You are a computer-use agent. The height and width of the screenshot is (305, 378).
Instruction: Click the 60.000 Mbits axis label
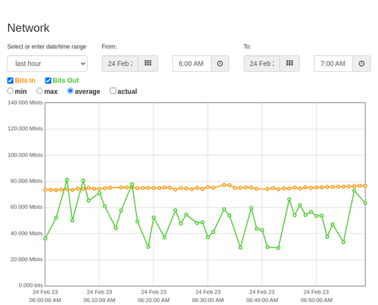26,207
